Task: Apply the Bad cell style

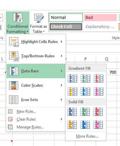Action: click(x=100, y=18)
